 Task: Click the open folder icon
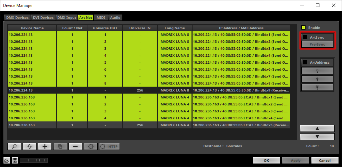(x=7, y=161)
